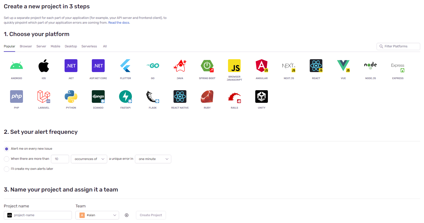The image size is (424, 223).
Task: Switch to the Browser platforms tab
Action: [x=26, y=46]
